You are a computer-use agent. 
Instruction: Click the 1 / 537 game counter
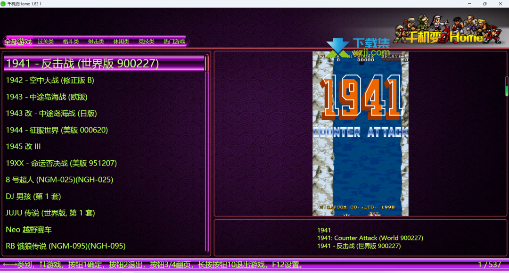490,265
